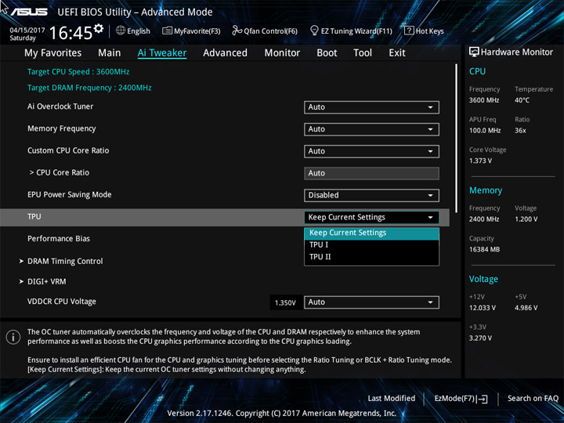Switch to the Main tab

tap(110, 53)
